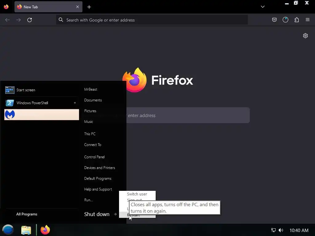Expand the Shut down options arrow
This screenshot has width=315, height=236.
115,214
